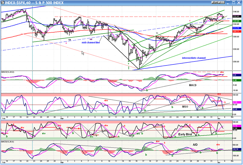Screen dimensions: 243x165
Task: Click the 1300.00 price axis value
Action: 237,37
